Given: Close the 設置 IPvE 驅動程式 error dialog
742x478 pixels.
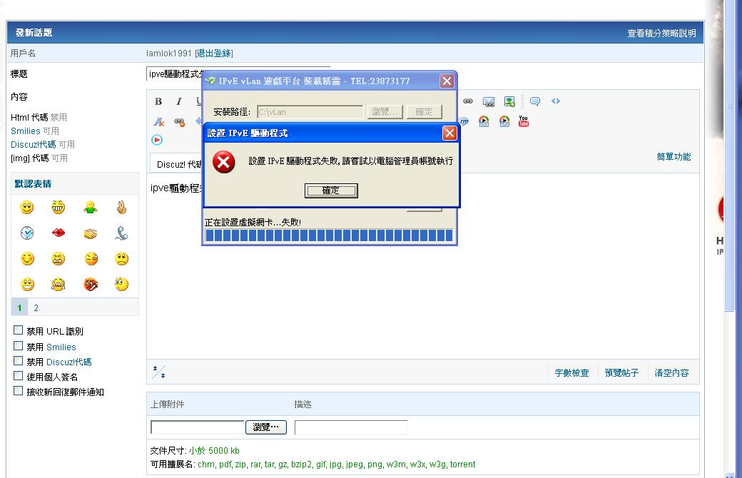Looking at the screenshot, I should pyautogui.click(x=449, y=133).
